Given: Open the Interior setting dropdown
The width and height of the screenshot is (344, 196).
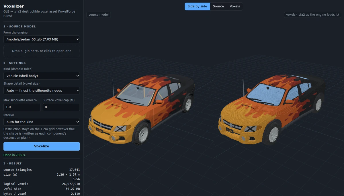Looking at the screenshot, I should tap(42, 122).
